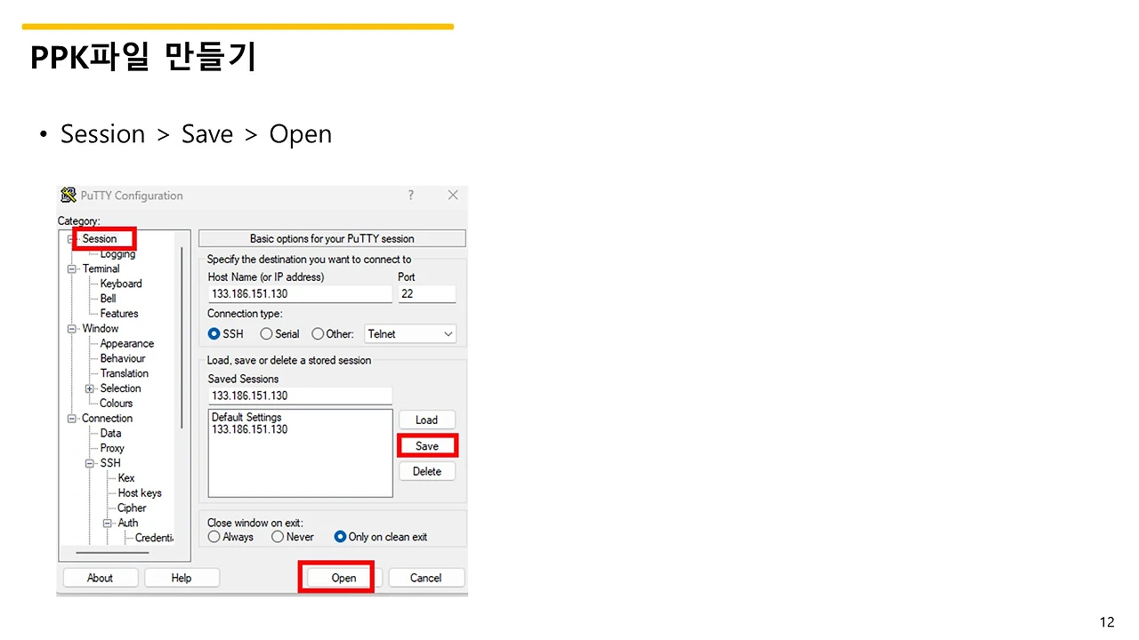
Task: Open the Auth category
Action: [x=128, y=523]
